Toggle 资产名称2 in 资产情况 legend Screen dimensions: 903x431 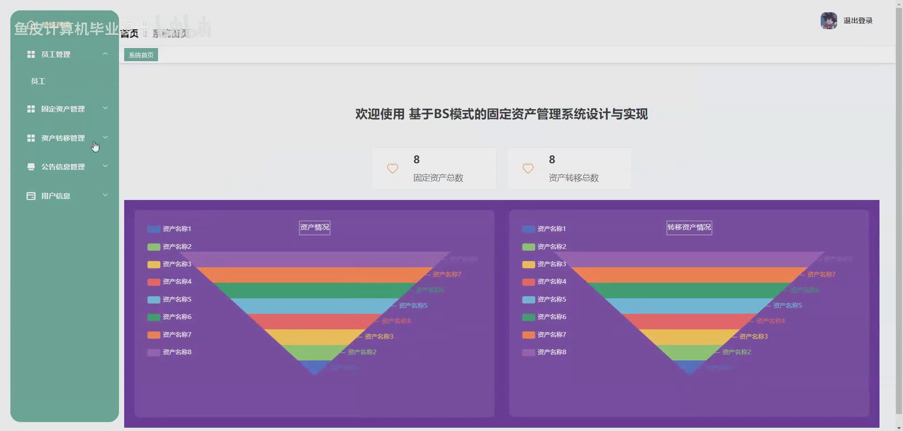pyautogui.click(x=169, y=247)
